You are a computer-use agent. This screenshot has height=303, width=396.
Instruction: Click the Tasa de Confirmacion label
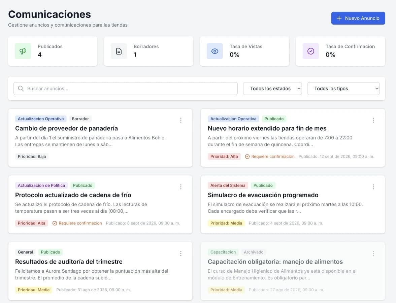point(350,46)
